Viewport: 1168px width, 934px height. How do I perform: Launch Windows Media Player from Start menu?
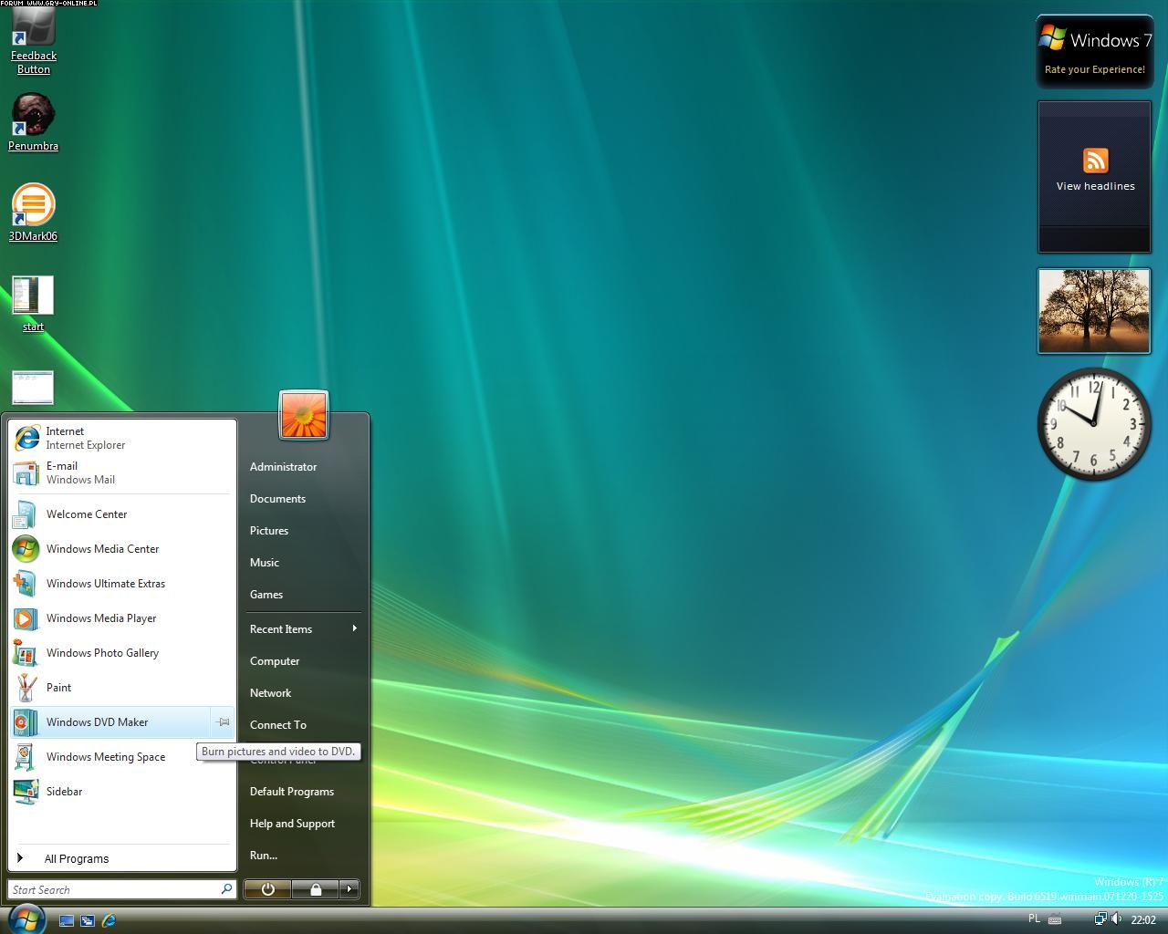coord(100,618)
